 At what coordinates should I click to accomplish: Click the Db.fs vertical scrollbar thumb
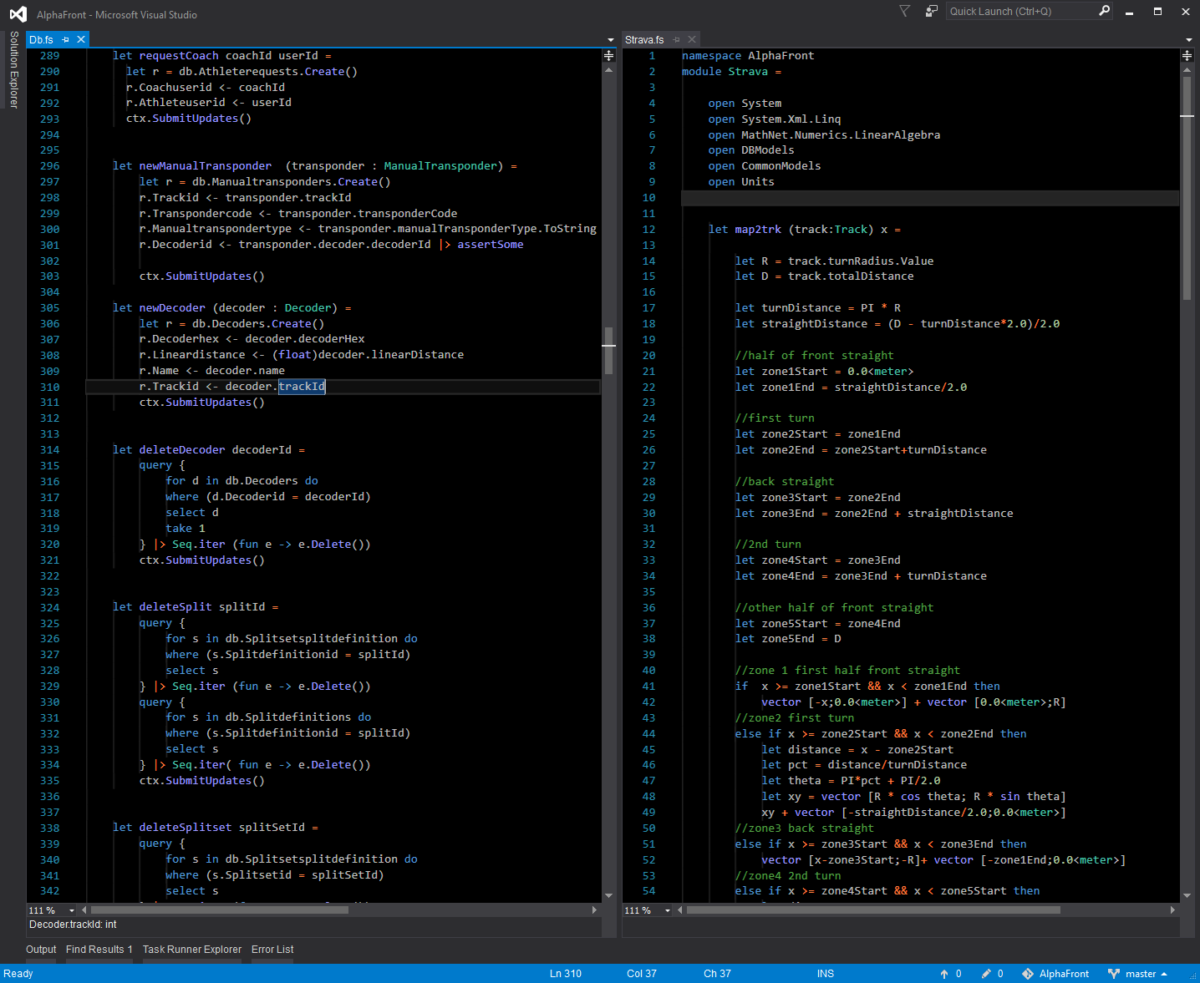click(608, 350)
